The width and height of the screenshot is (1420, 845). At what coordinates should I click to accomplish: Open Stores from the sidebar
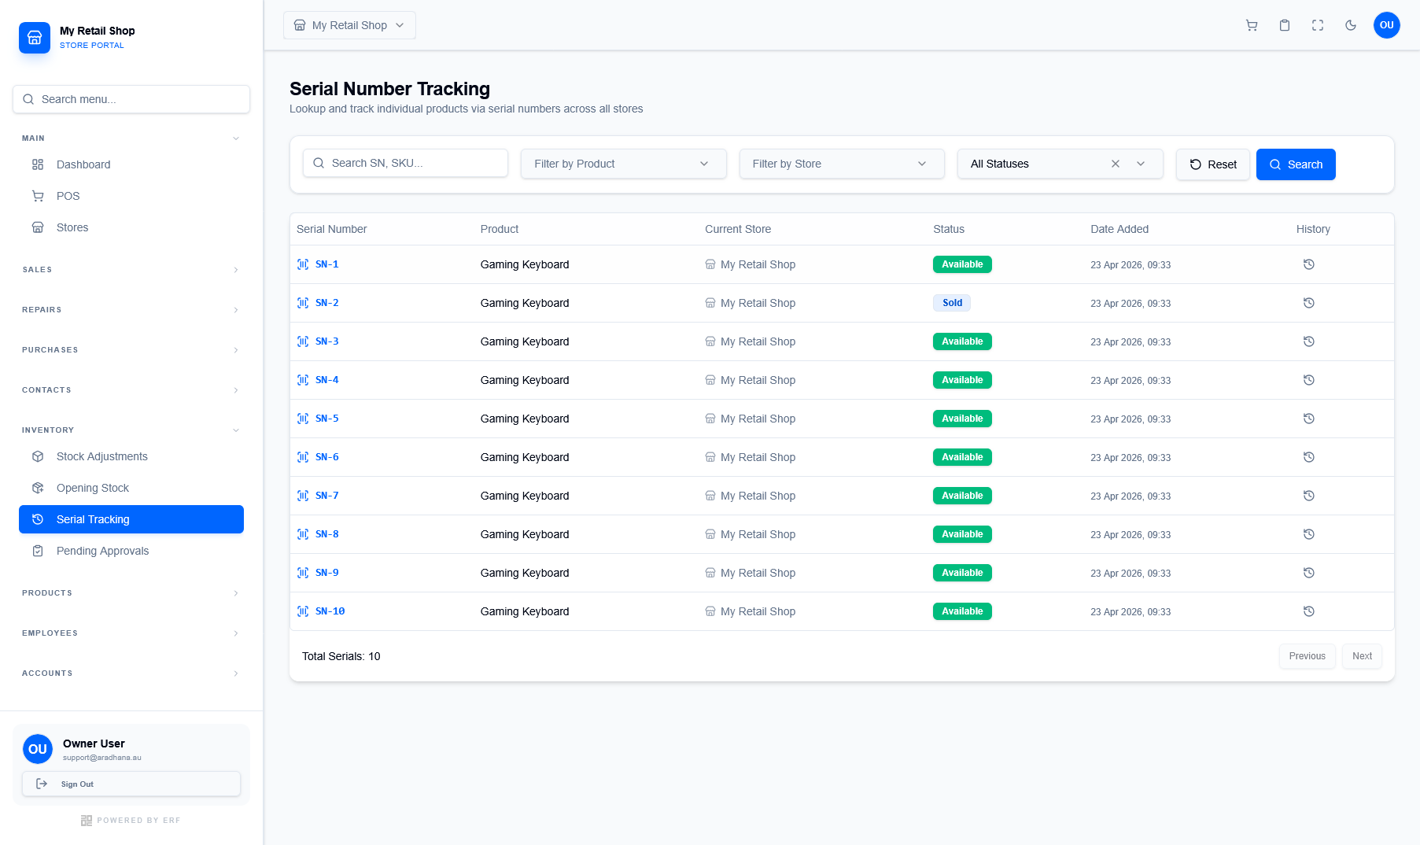(131, 227)
